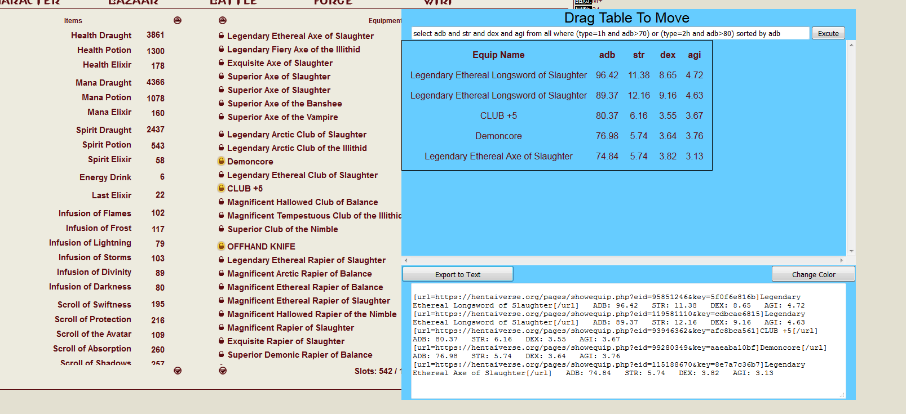Click the dex column header
This screenshot has width=906, height=414.
(668, 55)
